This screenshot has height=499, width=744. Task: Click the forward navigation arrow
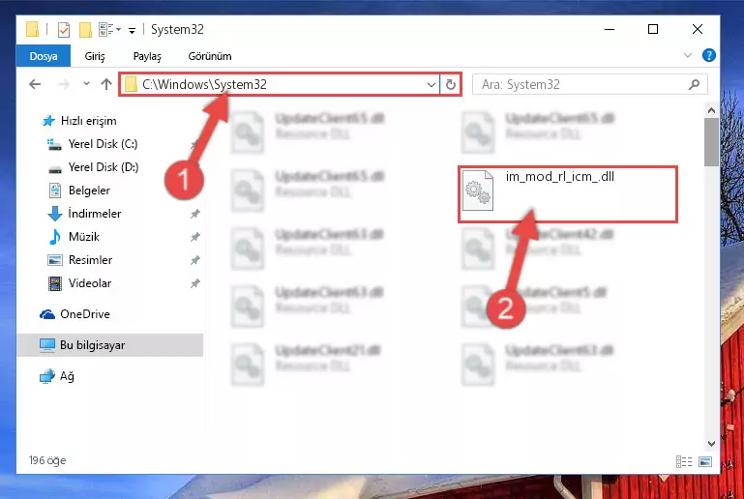tap(63, 84)
